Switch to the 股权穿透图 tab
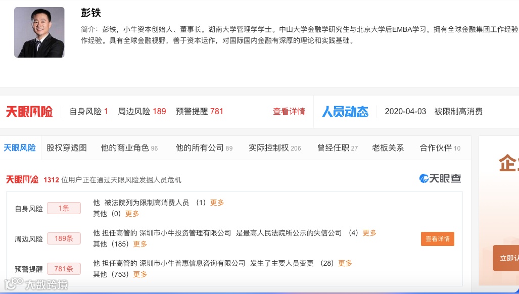Screen dimensions: 519x294 [67, 148]
